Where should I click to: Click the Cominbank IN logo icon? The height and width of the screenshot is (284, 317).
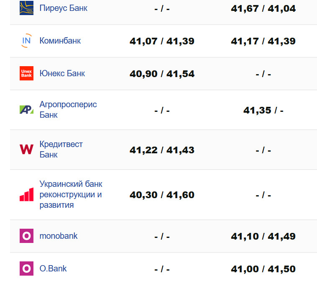coord(26,41)
